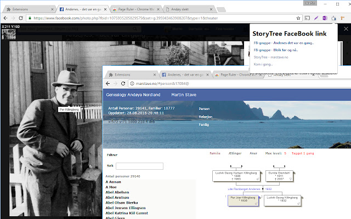Open the OneNote clipper extension
The width and height of the screenshot is (351, 219).
[325, 18]
